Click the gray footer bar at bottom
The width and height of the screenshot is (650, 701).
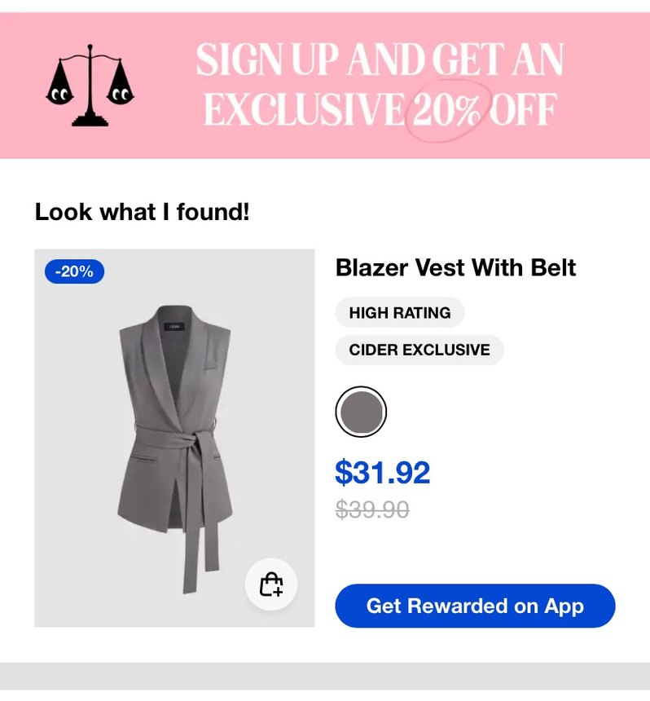325,676
